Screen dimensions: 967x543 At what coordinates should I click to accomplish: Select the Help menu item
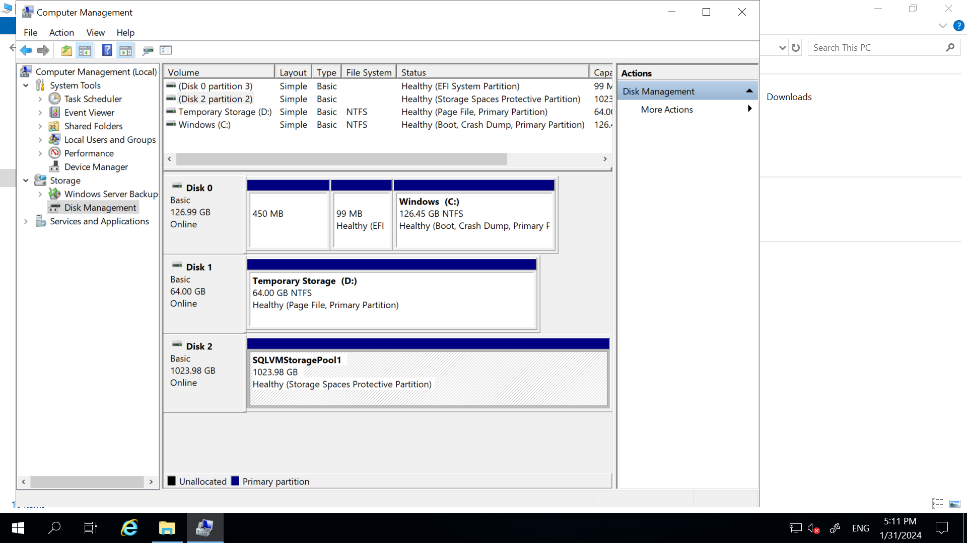(125, 33)
